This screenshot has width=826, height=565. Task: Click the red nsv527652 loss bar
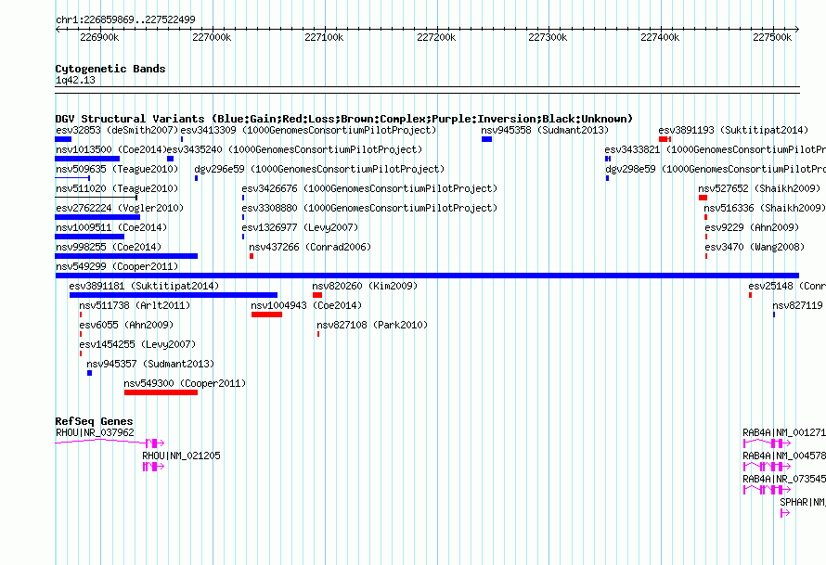click(703, 198)
